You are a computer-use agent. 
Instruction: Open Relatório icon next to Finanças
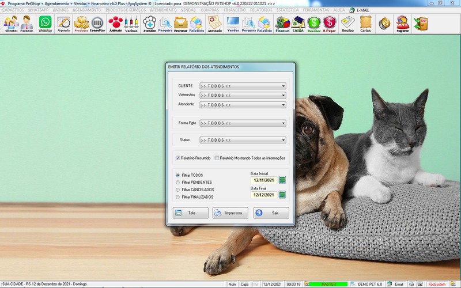(264, 24)
